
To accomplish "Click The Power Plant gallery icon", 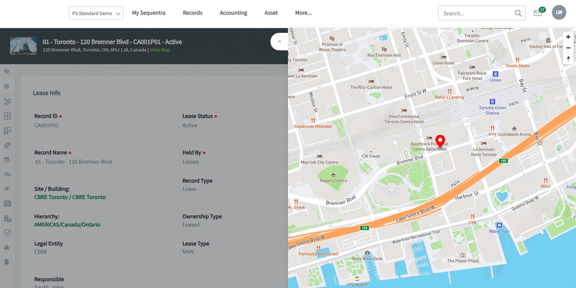I will tap(463, 255).
